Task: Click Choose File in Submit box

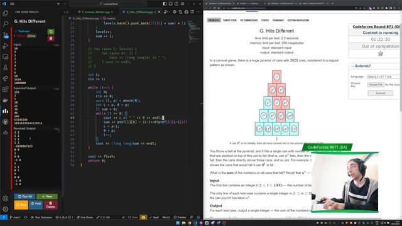Action: click(x=376, y=85)
